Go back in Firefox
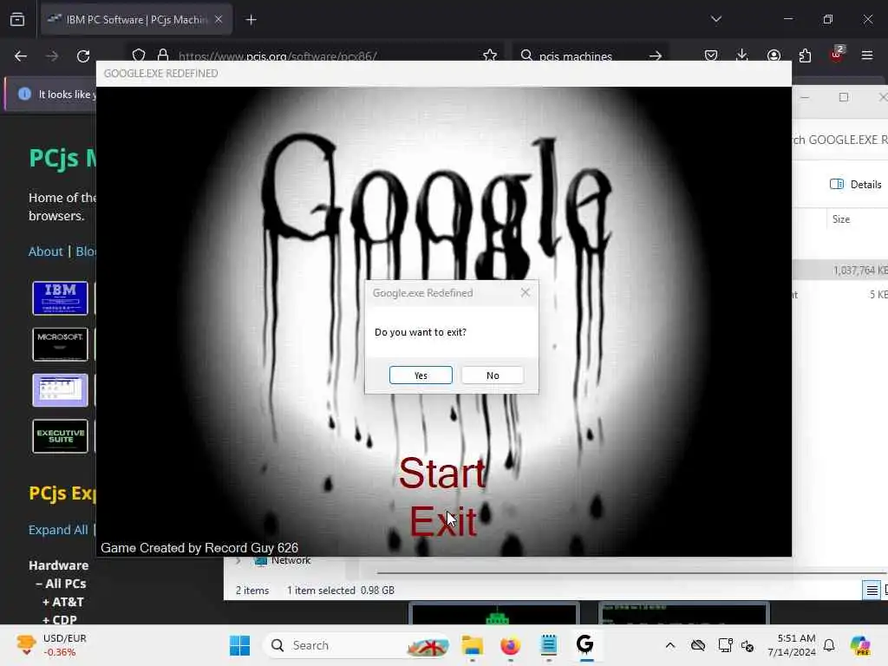Viewport: 888px width, 666px height. [21, 55]
